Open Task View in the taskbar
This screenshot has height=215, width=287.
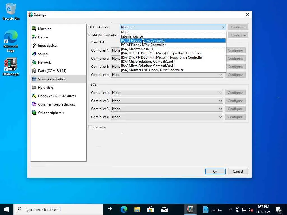(x=110, y=209)
